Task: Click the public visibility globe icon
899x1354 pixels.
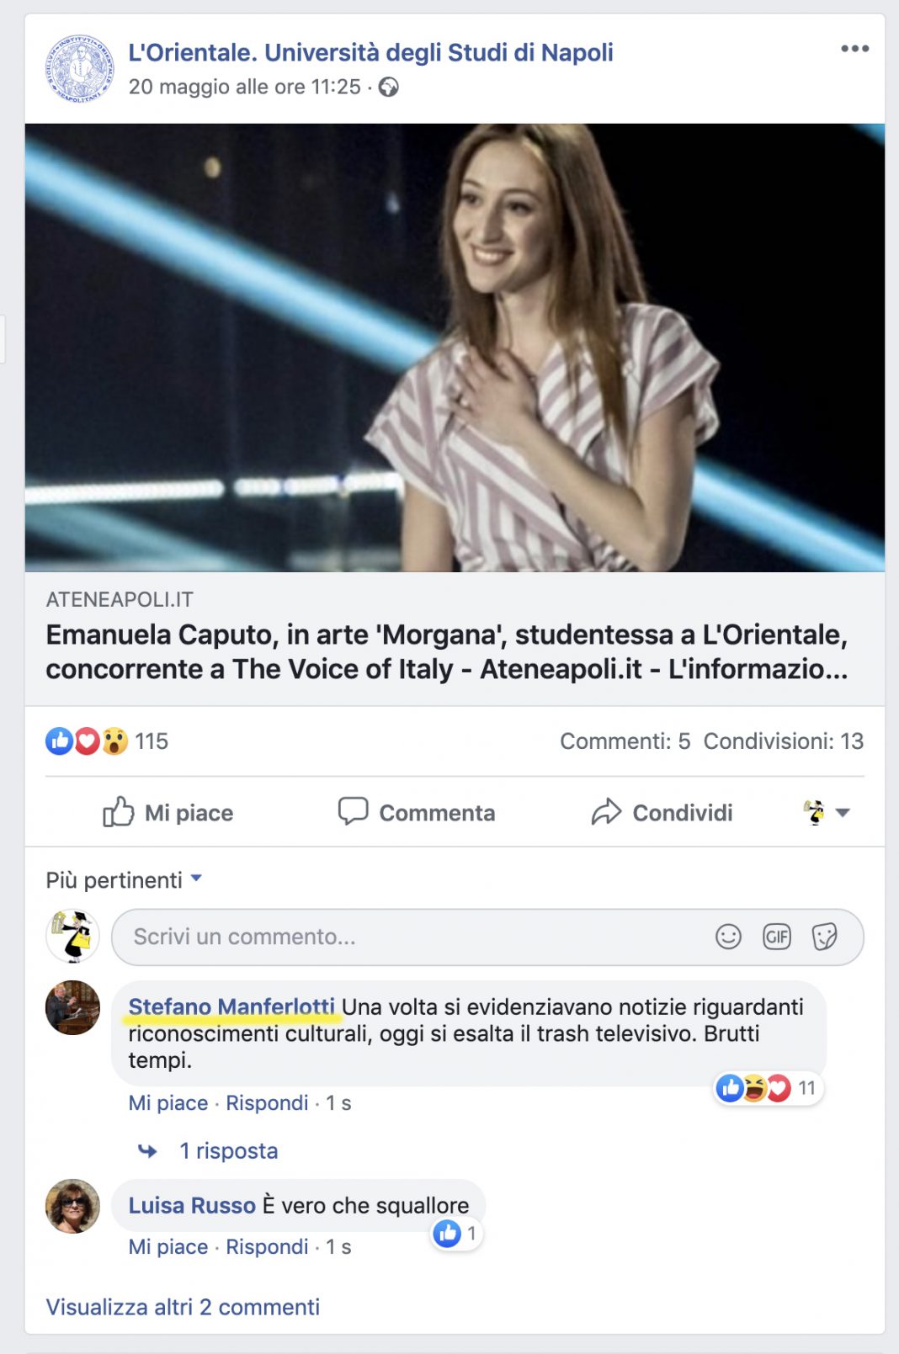Action: click(x=388, y=88)
